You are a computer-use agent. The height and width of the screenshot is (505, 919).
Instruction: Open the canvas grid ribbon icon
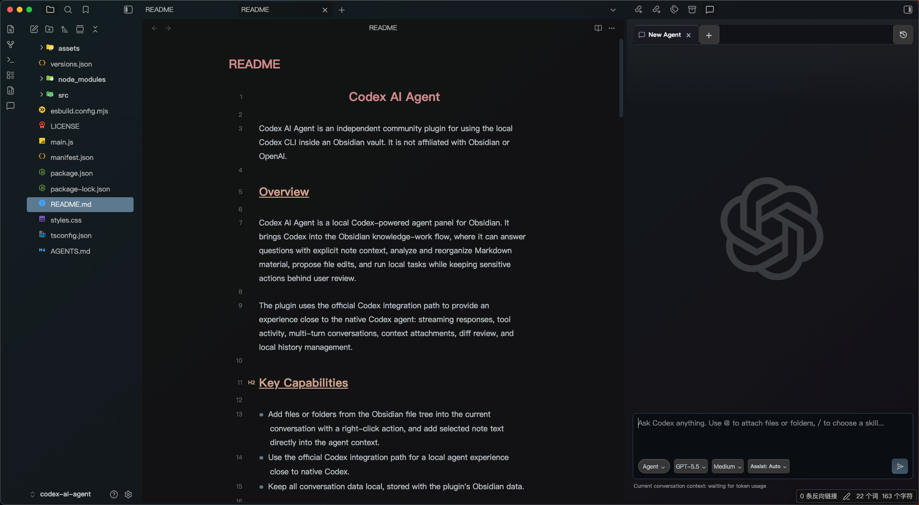click(11, 75)
